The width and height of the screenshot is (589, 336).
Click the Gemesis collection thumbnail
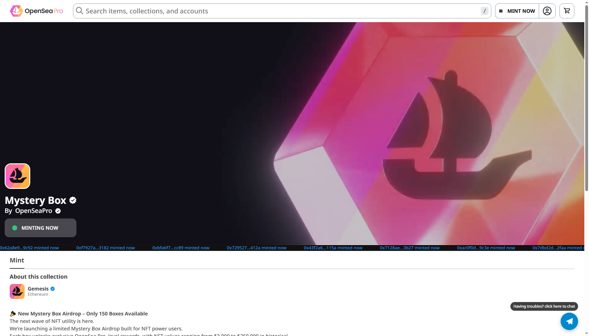tap(17, 291)
